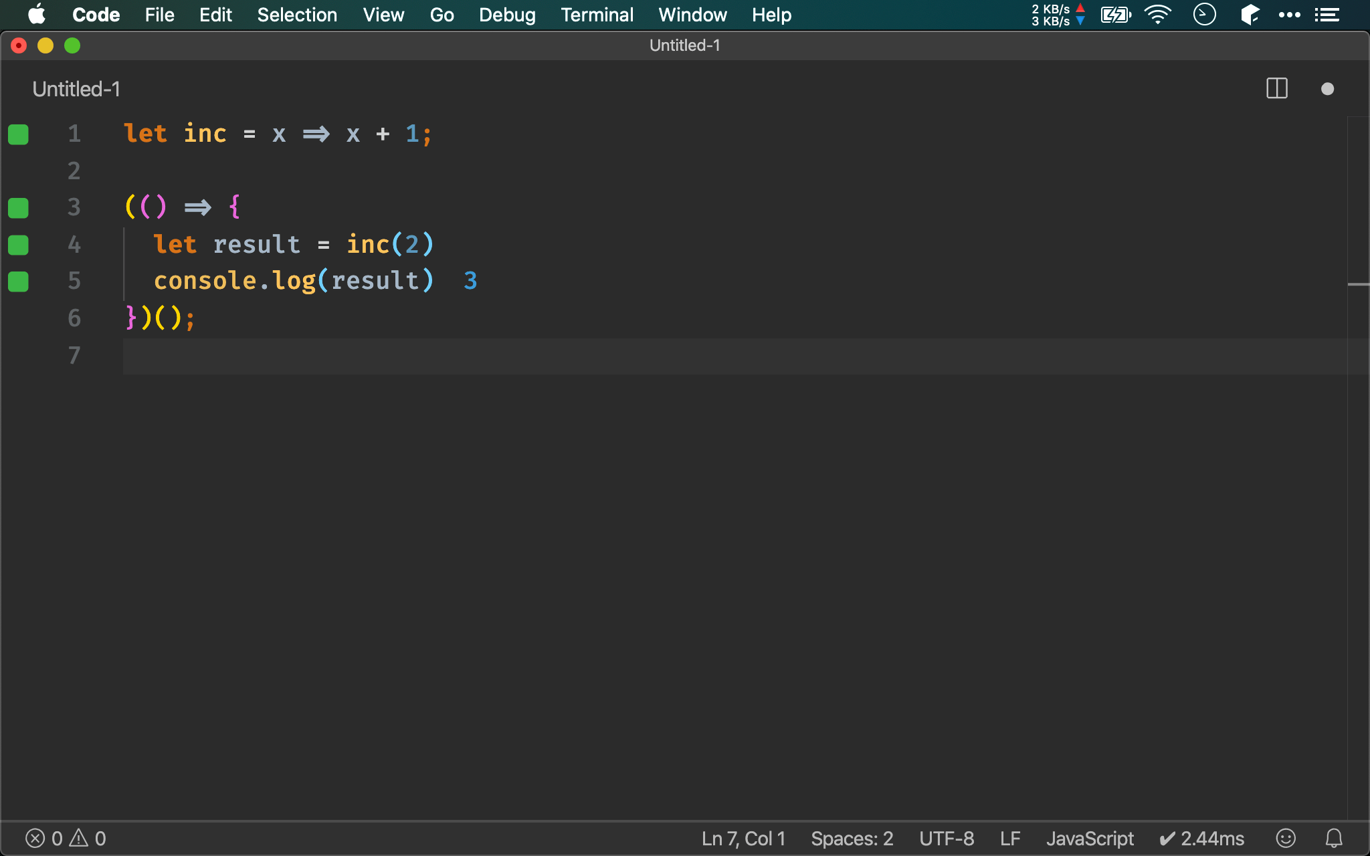Click green coverage marker on line 1
Image resolution: width=1370 pixels, height=856 pixels.
pyautogui.click(x=18, y=134)
